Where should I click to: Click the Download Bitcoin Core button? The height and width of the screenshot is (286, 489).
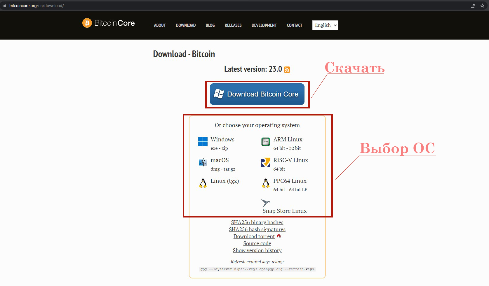(x=257, y=94)
